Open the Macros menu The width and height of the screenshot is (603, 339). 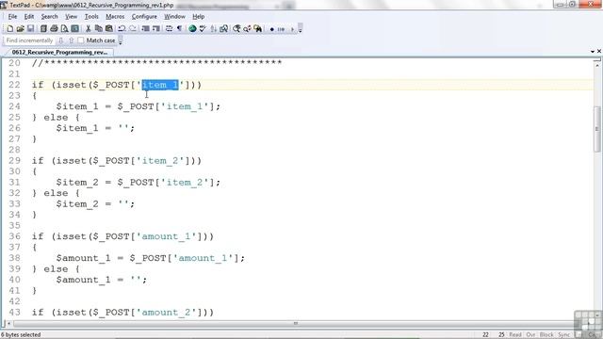click(115, 17)
